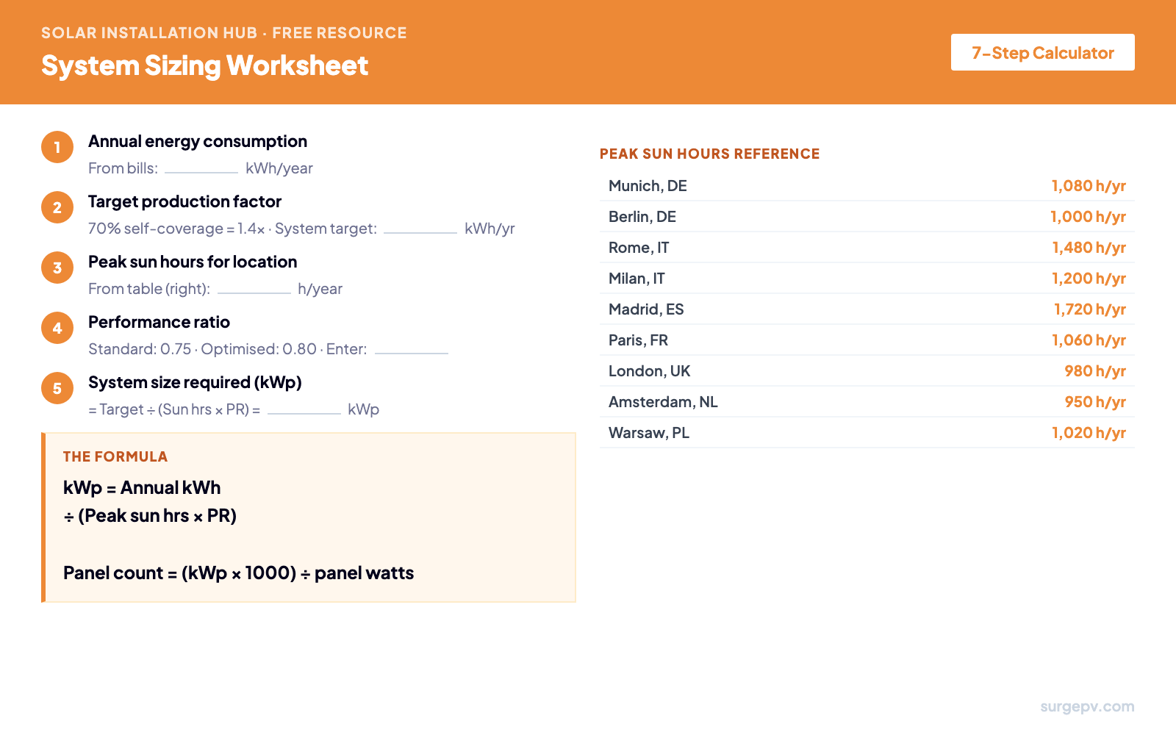This screenshot has height=735, width=1176.
Task: Click the step 5 circle for System size
Action: [57, 388]
